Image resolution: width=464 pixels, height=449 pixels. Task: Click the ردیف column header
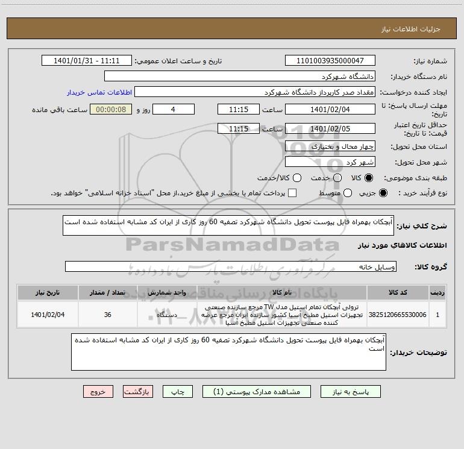coord(437,292)
